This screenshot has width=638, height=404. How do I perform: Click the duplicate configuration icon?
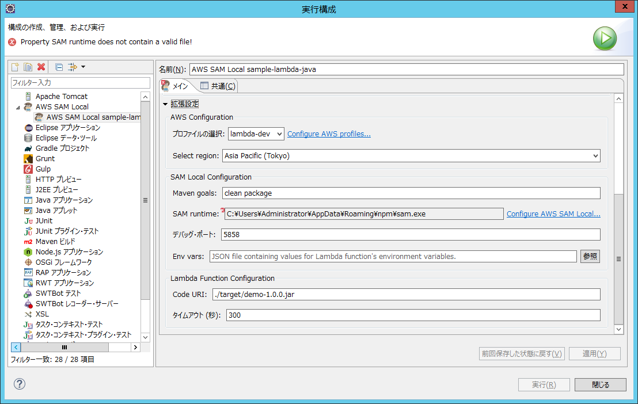coord(28,67)
